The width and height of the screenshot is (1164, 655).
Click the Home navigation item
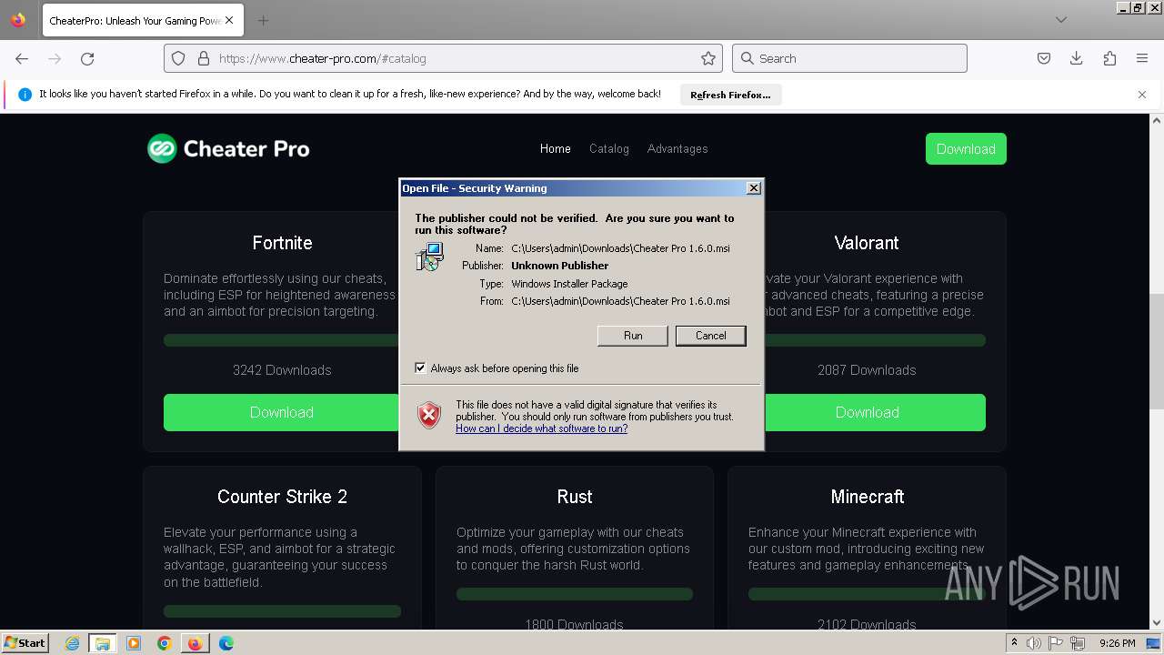point(555,148)
